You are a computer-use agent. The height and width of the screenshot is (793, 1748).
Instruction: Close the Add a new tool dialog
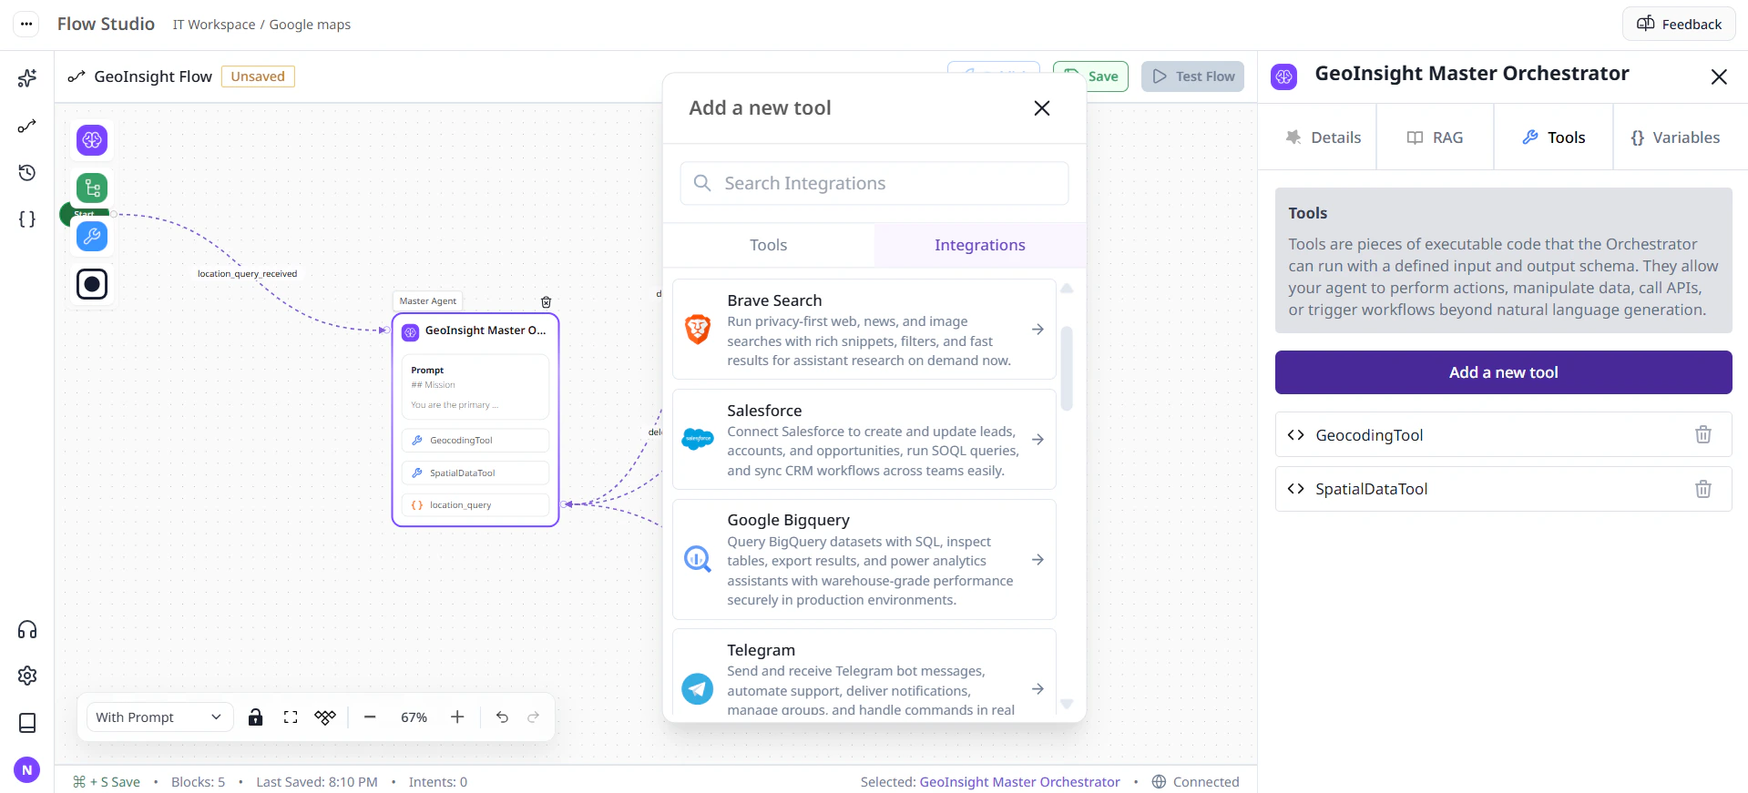point(1042,108)
